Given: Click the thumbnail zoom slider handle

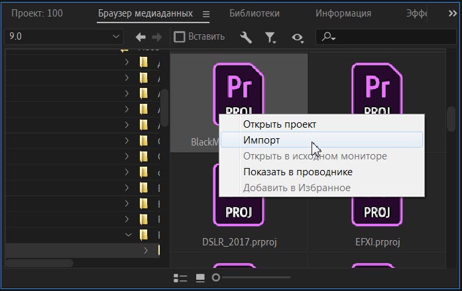Looking at the screenshot, I should click(x=215, y=277).
